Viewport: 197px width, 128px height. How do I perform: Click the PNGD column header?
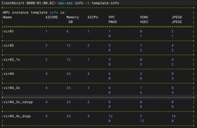pyautogui.click(x=113, y=22)
